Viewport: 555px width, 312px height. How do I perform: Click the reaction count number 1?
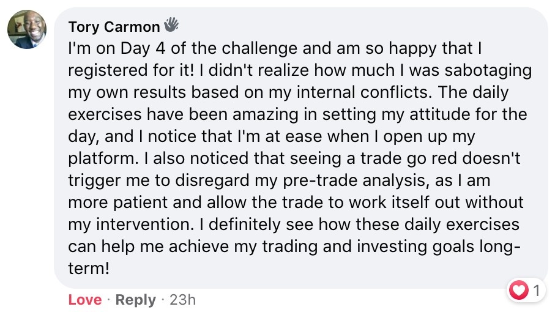point(536,291)
